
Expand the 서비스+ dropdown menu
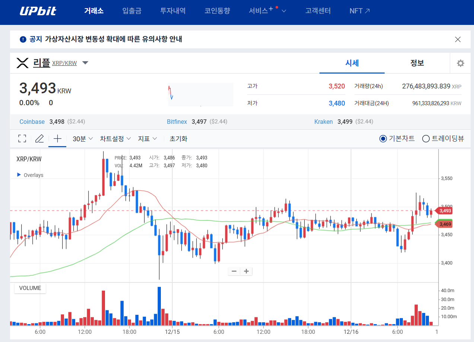coord(267,11)
